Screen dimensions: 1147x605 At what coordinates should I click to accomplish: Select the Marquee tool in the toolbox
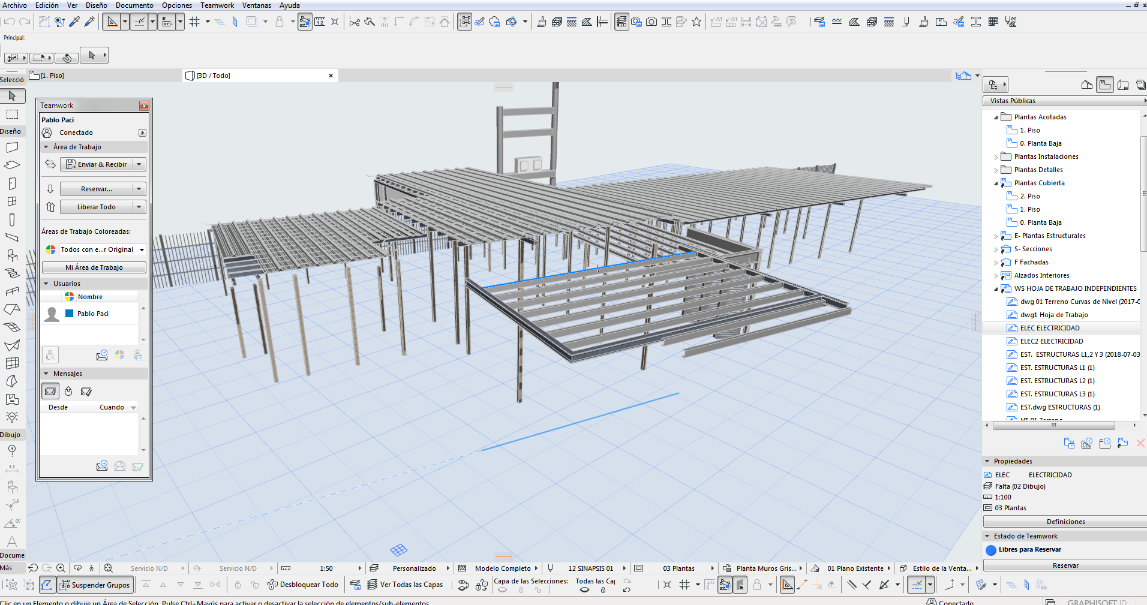(12, 115)
